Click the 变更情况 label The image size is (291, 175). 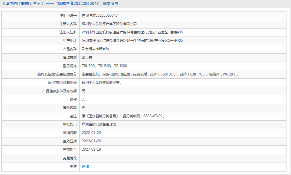70,158
